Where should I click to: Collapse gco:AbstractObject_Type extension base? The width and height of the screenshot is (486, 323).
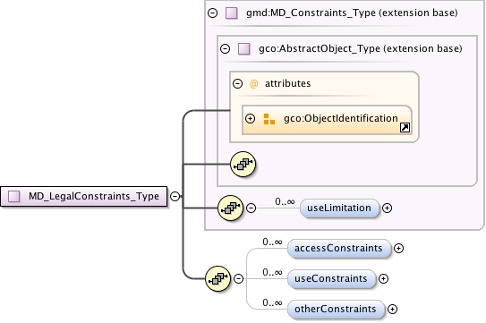click(x=225, y=48)
